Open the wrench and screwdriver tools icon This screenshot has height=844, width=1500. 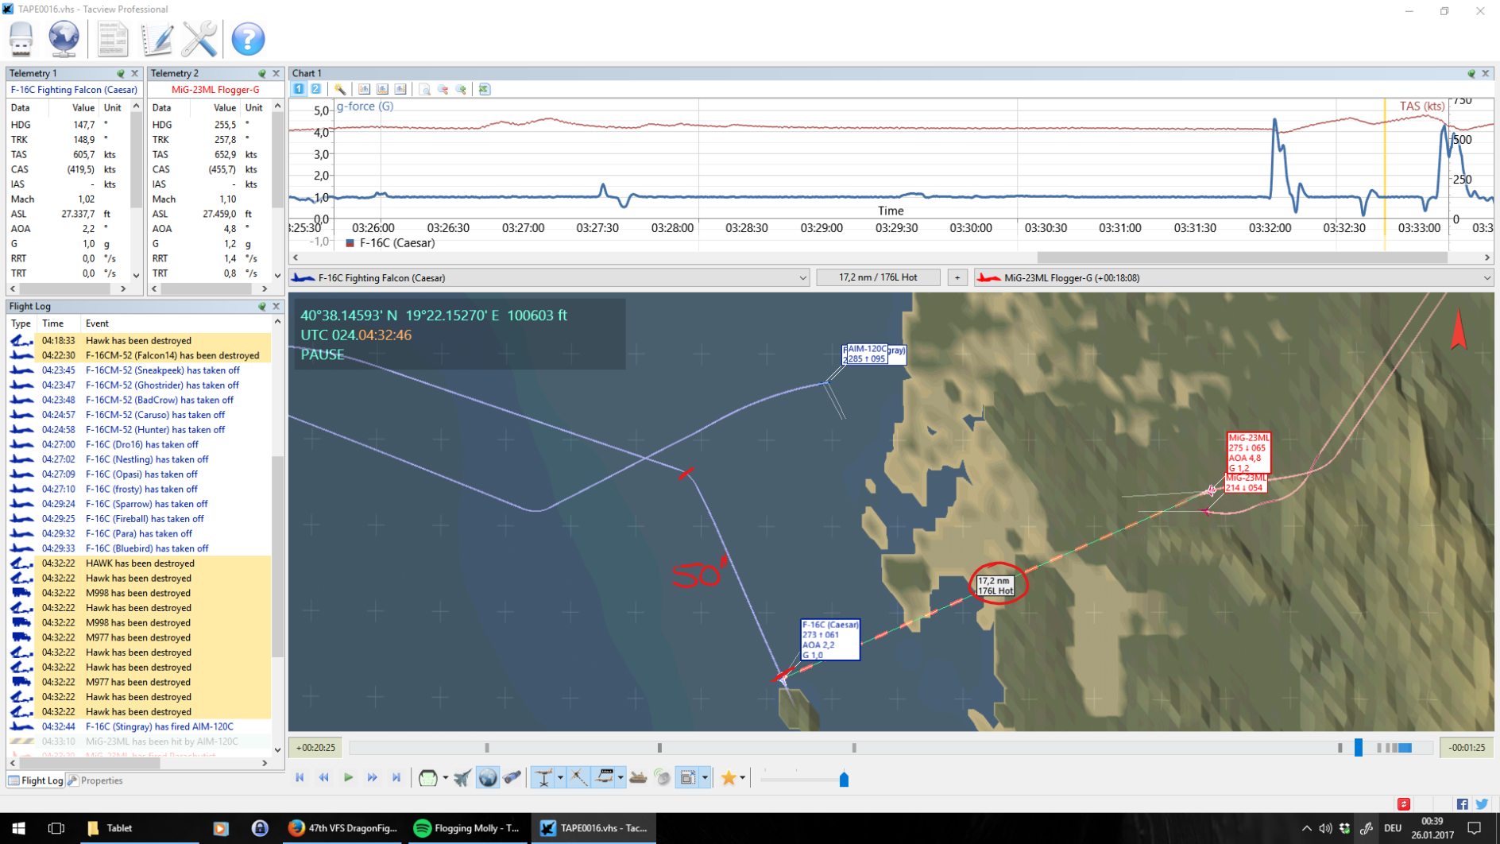pyautogui.click(x=199, y=38)
